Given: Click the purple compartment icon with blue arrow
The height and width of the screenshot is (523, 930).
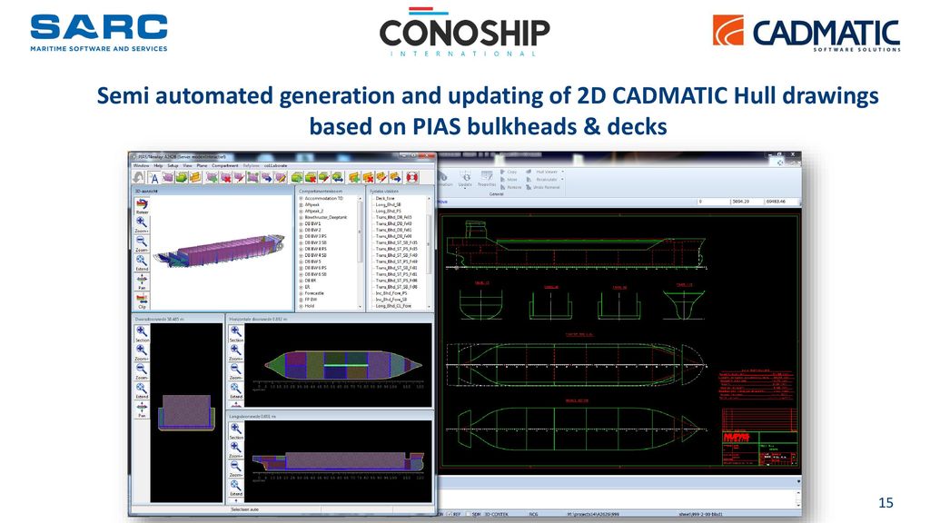Looking at the screenshot, I should click(266, 177).
